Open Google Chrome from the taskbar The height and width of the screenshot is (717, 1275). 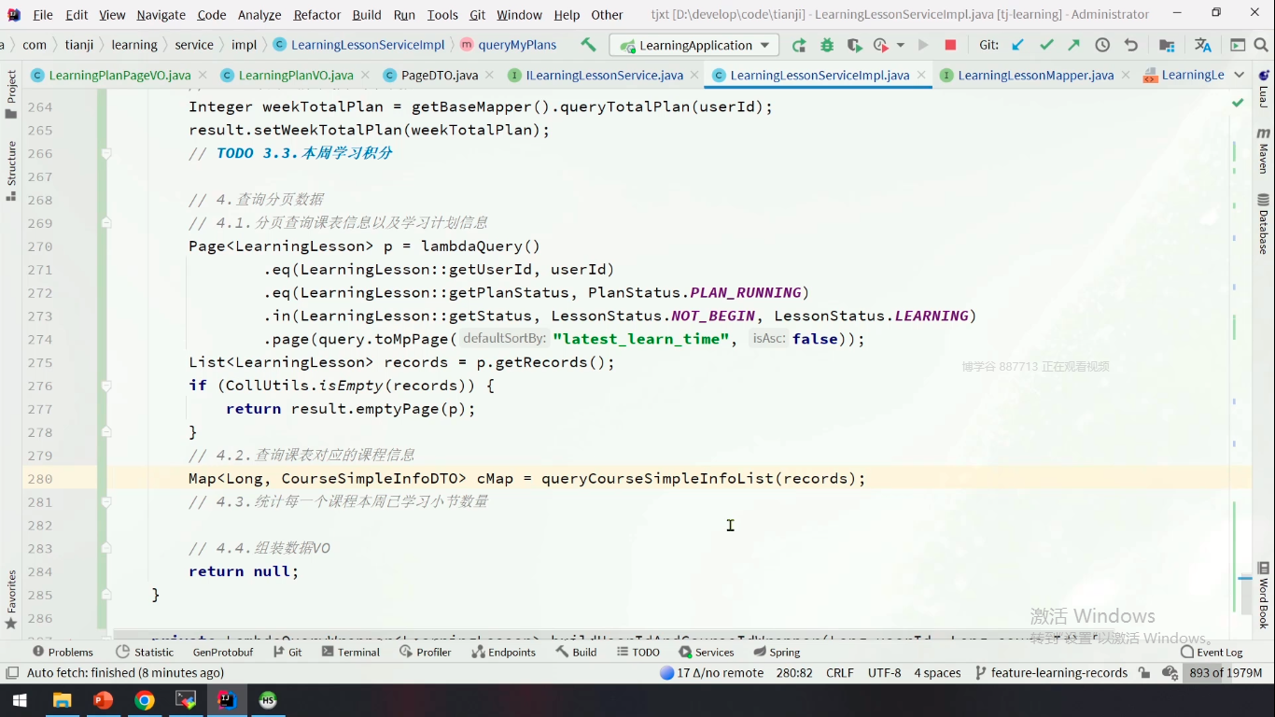point(144,700)
